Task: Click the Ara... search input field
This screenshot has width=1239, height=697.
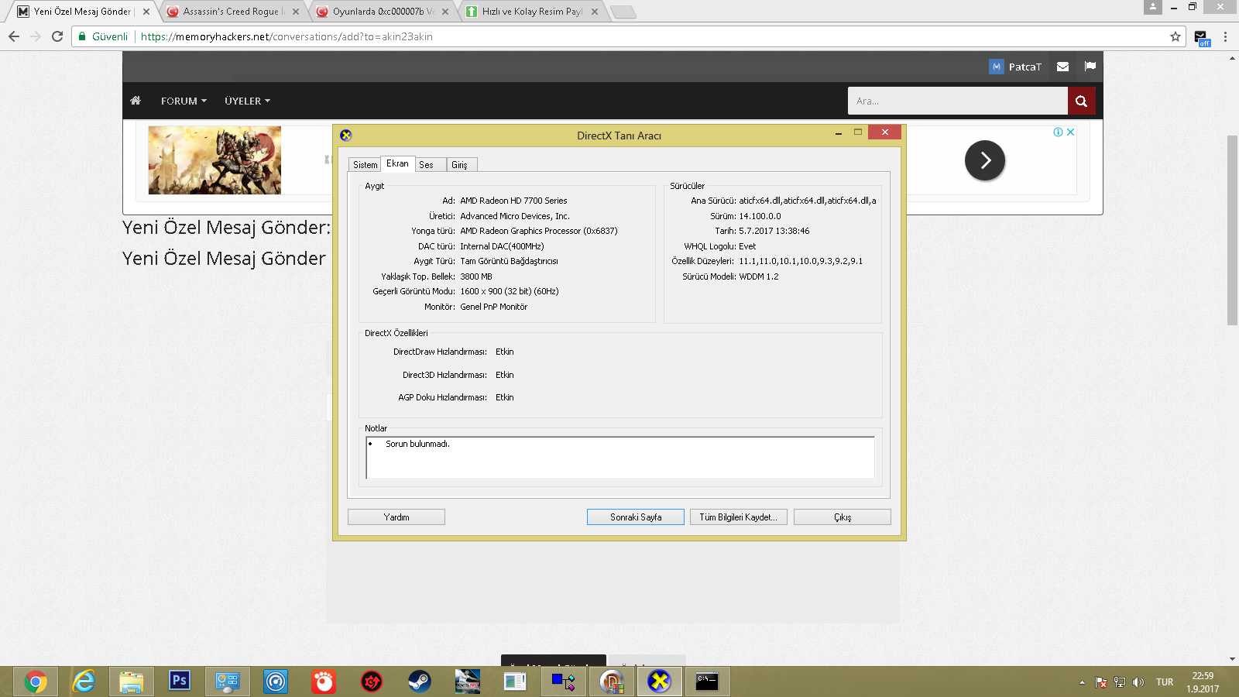Action: pos(958,101)
